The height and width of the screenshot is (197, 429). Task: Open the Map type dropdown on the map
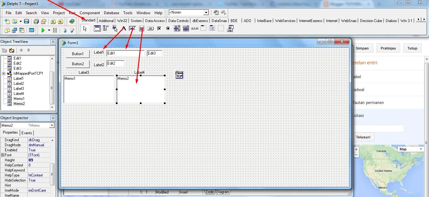coord(411,149)
